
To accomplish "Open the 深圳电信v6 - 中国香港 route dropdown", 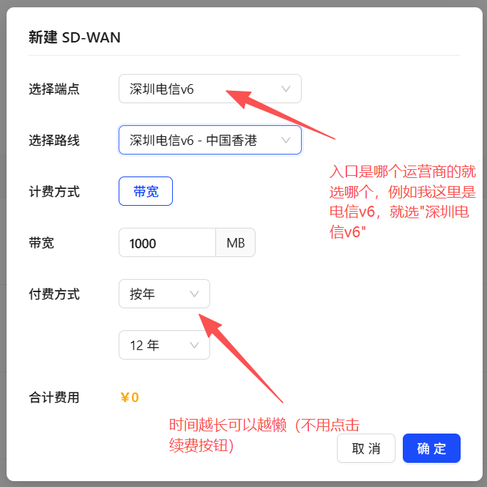I will pos(210,140).
